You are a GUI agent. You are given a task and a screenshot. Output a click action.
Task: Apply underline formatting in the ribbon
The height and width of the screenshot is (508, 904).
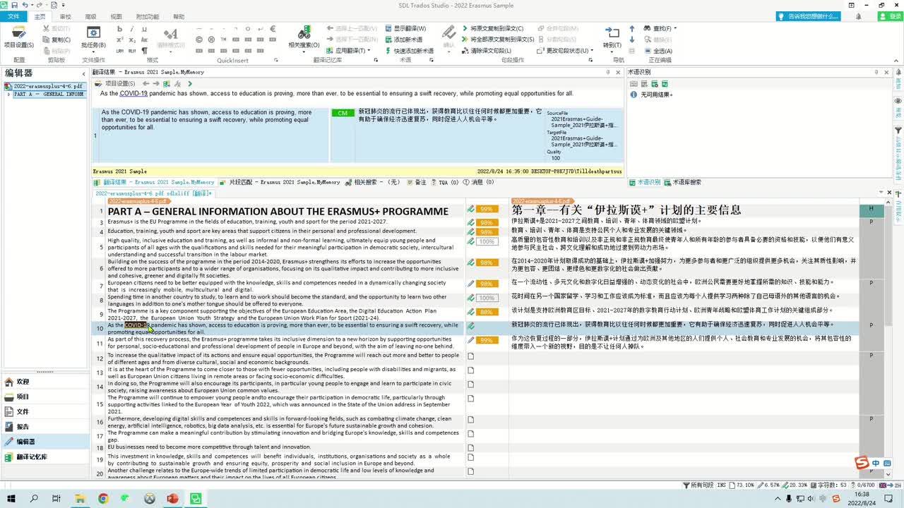coord(144,29)
